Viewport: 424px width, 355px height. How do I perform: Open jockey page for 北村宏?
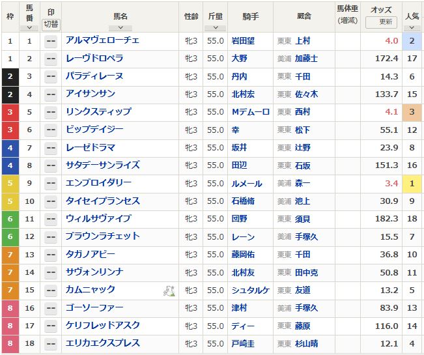243,94
